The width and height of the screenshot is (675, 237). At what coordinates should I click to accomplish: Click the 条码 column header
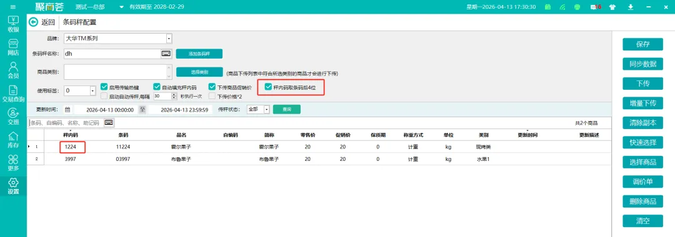point(123,135)
